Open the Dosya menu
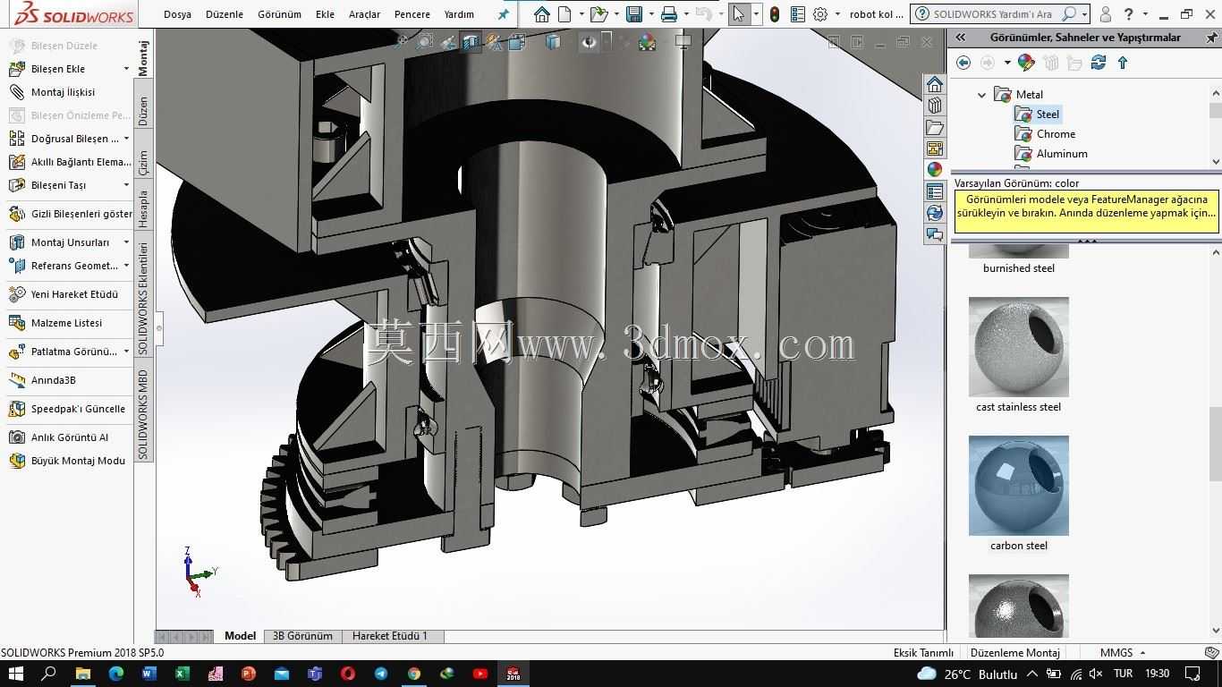This screenshot has width=1222, height=687. click(x=177, y=14)
